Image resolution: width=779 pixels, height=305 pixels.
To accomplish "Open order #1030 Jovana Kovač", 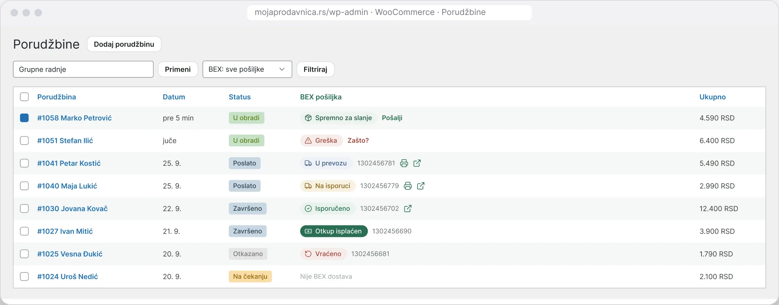I will coord(72,209).
